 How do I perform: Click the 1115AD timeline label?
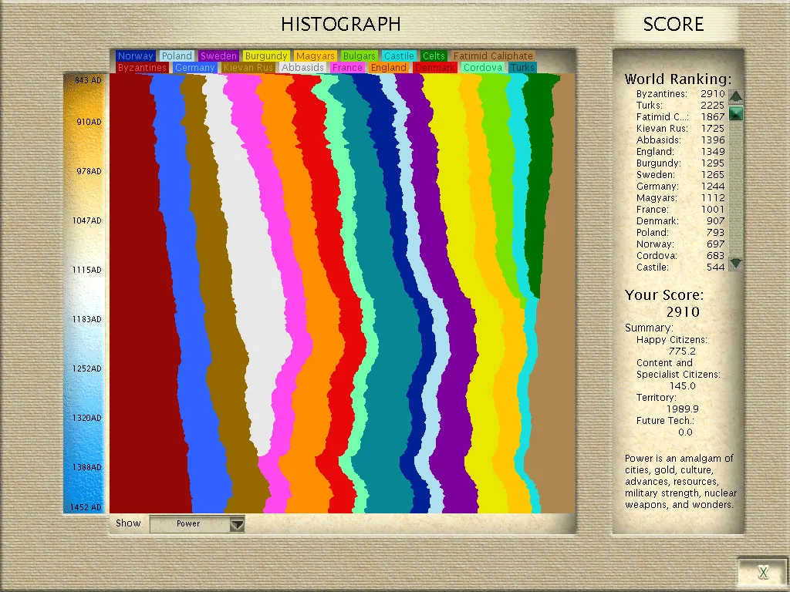[x=86, y=270]
